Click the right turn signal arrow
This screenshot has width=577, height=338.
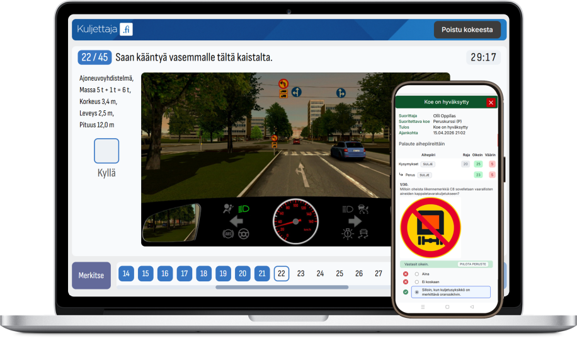click(x=355, y=221)
